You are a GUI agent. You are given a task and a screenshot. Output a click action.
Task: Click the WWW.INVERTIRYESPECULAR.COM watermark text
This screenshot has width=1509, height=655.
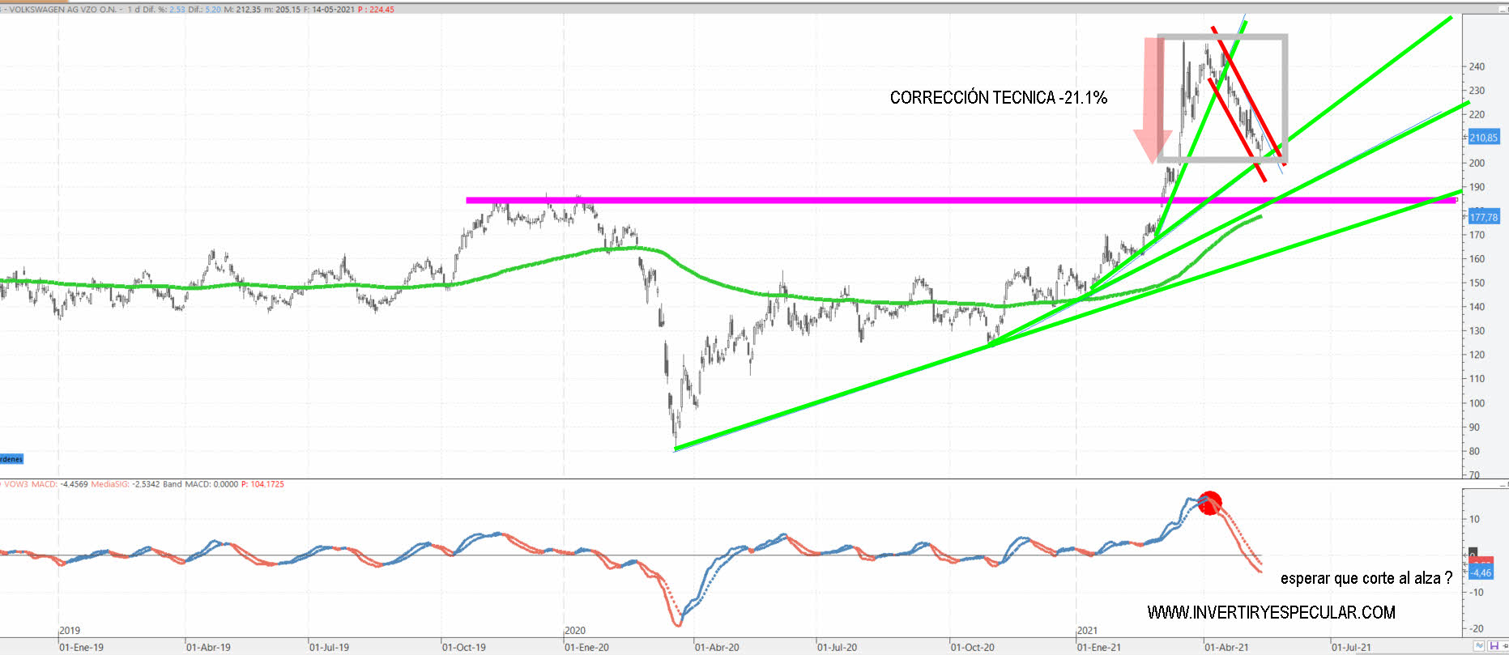1270,613
